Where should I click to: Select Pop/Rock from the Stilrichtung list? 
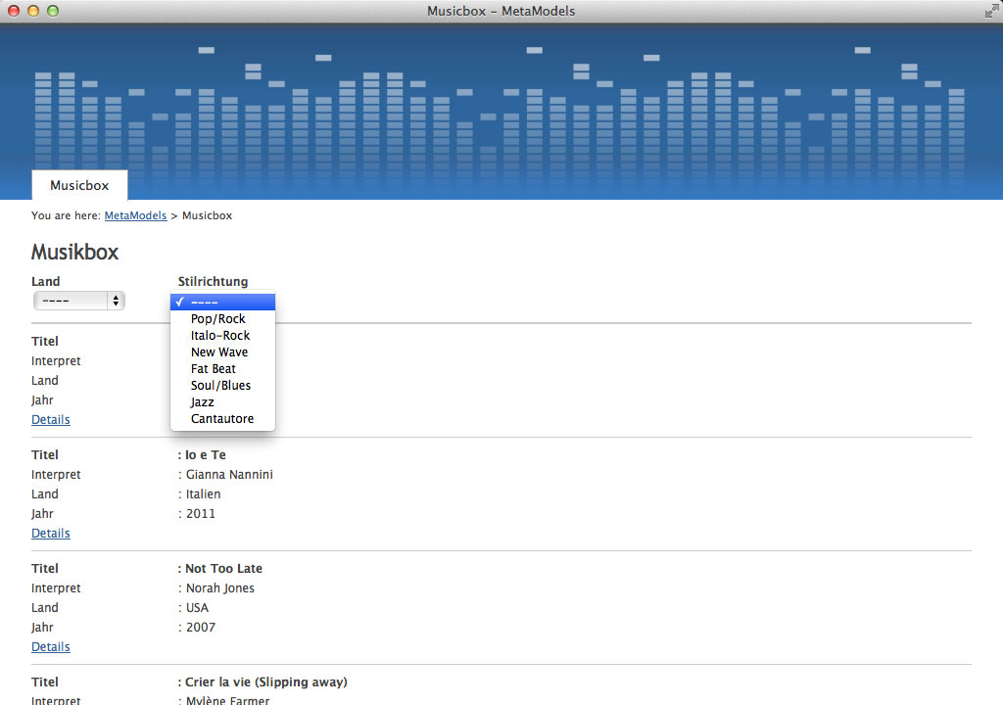click(x=218, y=319)
